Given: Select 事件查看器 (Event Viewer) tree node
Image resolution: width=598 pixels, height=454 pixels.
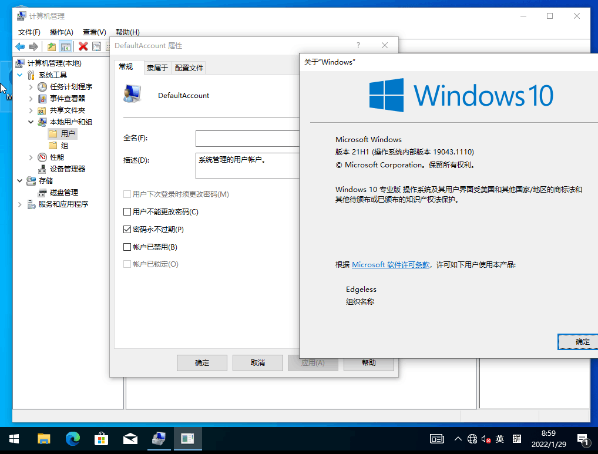Looking at the screenshot, I should coord(68,98).
